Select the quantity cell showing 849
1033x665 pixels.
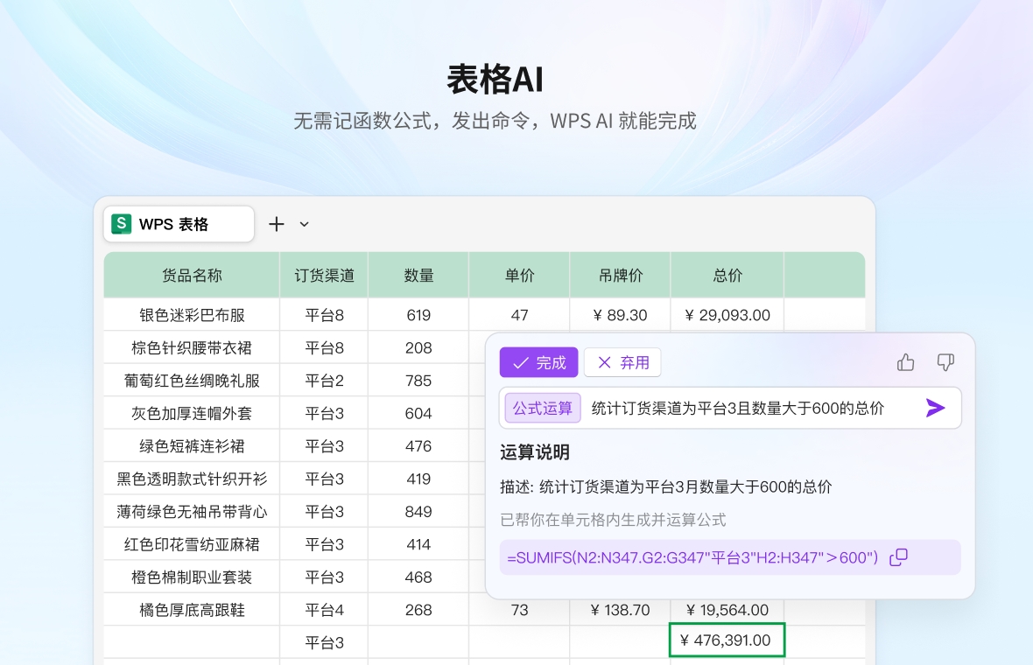[x=418, y=511]
